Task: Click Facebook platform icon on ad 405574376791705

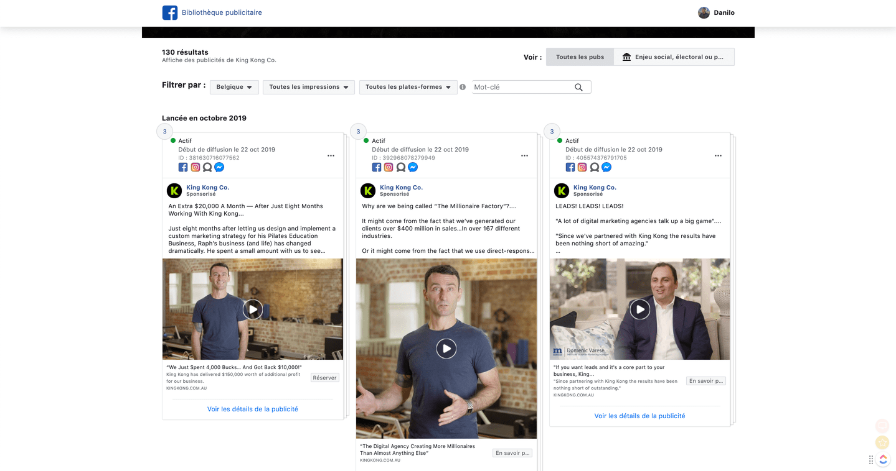Action: coord(570,167)
